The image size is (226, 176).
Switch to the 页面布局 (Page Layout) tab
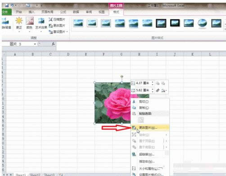coord(47,12)
